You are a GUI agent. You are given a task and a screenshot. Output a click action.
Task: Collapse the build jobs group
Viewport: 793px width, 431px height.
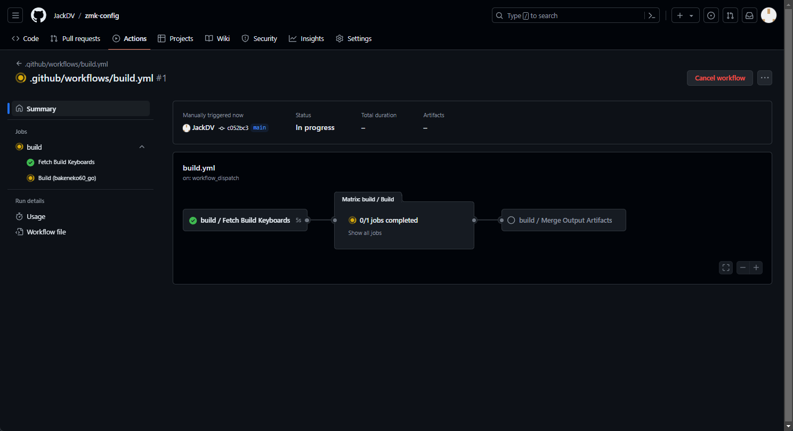click(142, 147)
